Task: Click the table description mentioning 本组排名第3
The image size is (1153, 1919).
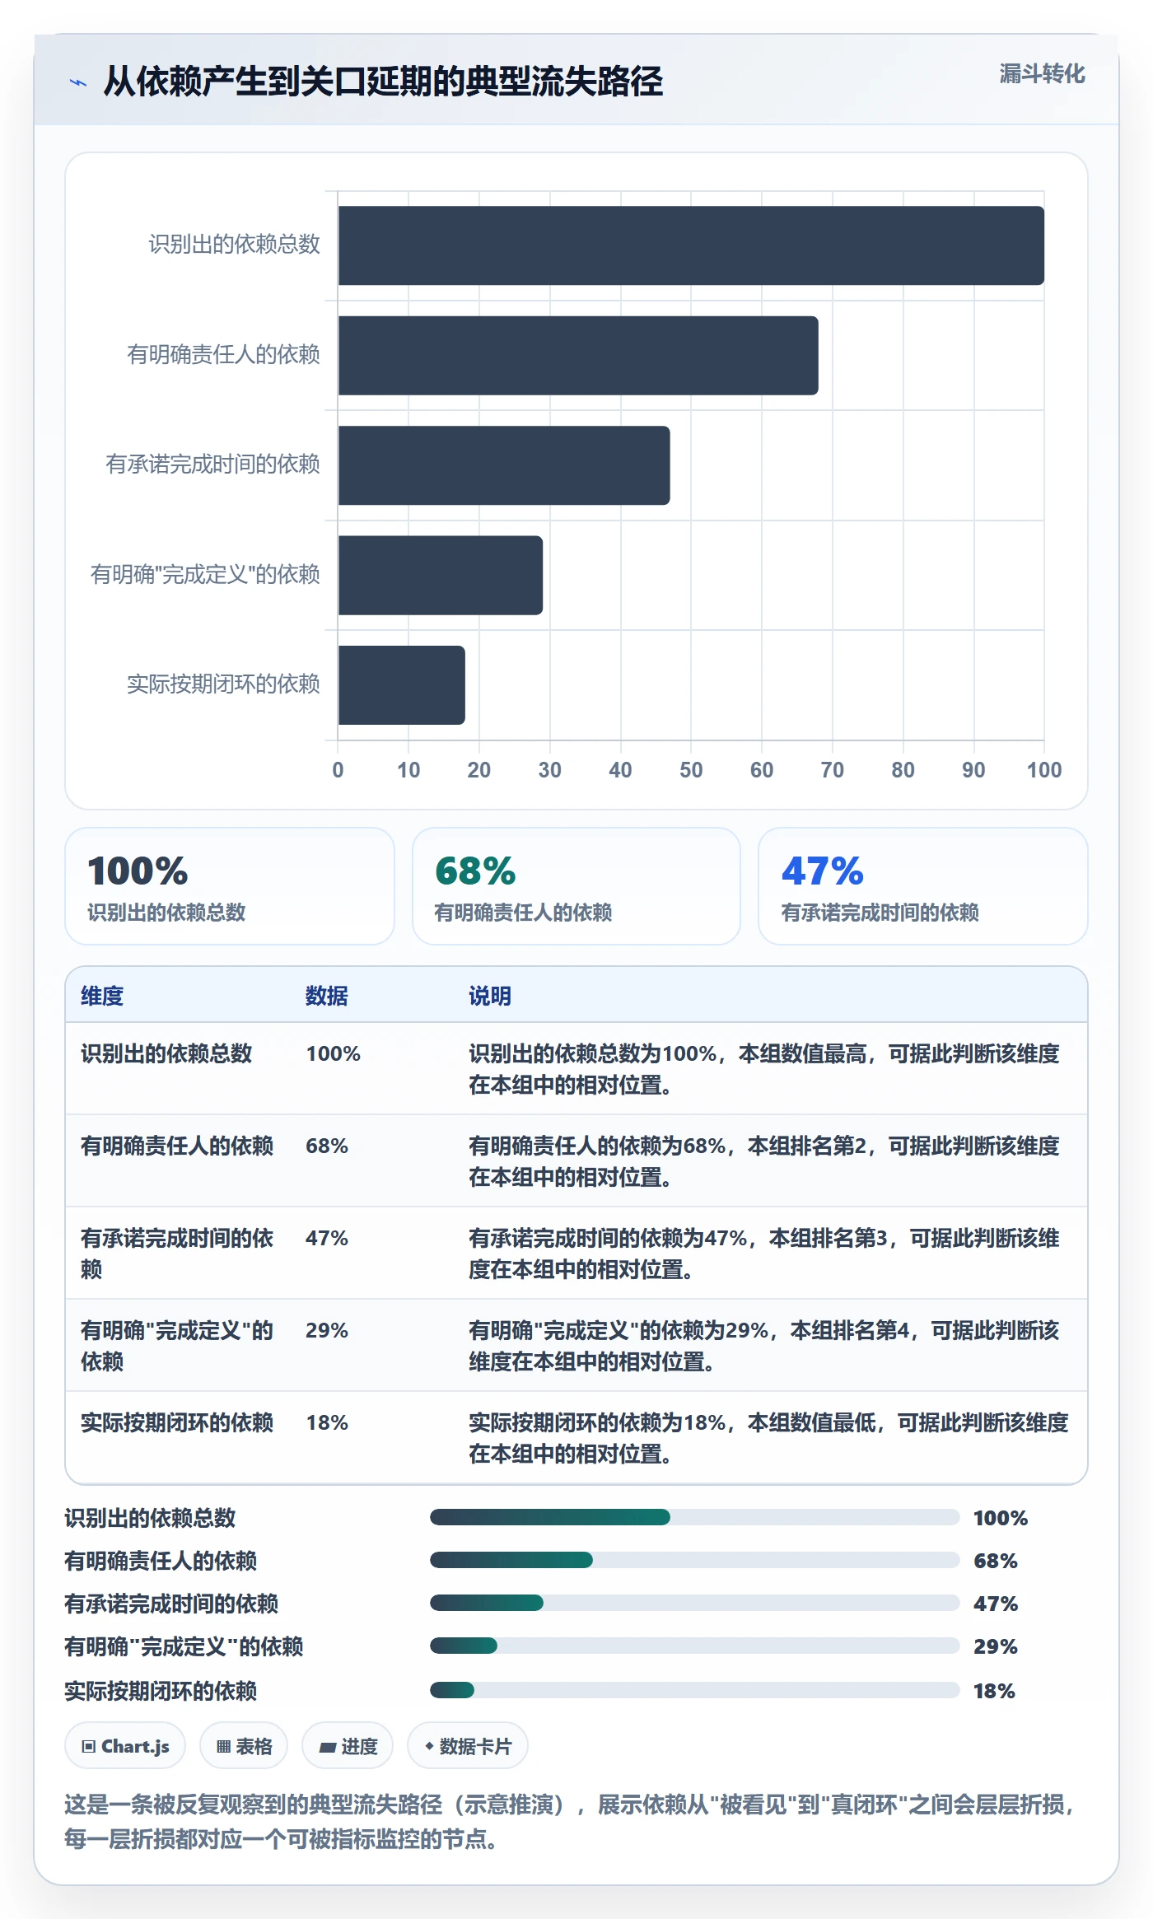Action: (x=764, y=1254)
